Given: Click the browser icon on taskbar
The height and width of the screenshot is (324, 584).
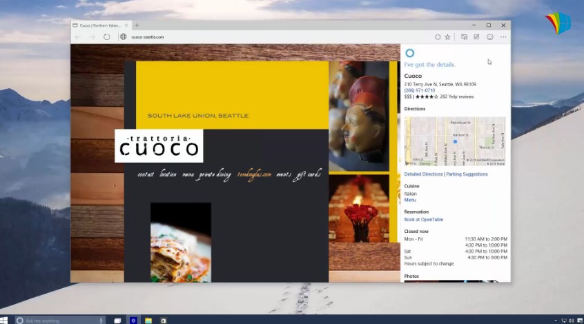Looking at the screenshot, I should [133, 321].
